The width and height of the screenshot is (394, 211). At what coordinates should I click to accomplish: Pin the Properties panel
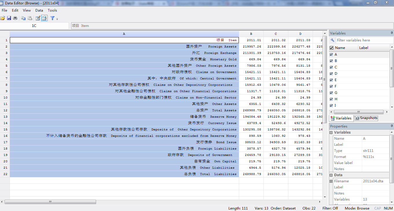pyautogui.click(x=392, y=126)
